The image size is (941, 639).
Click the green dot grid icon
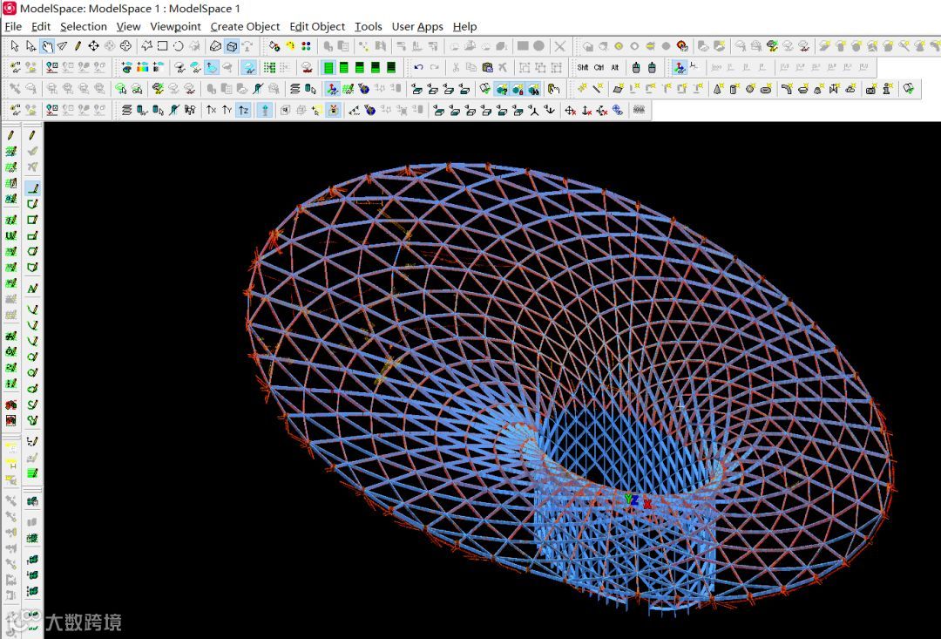[269, 67]
